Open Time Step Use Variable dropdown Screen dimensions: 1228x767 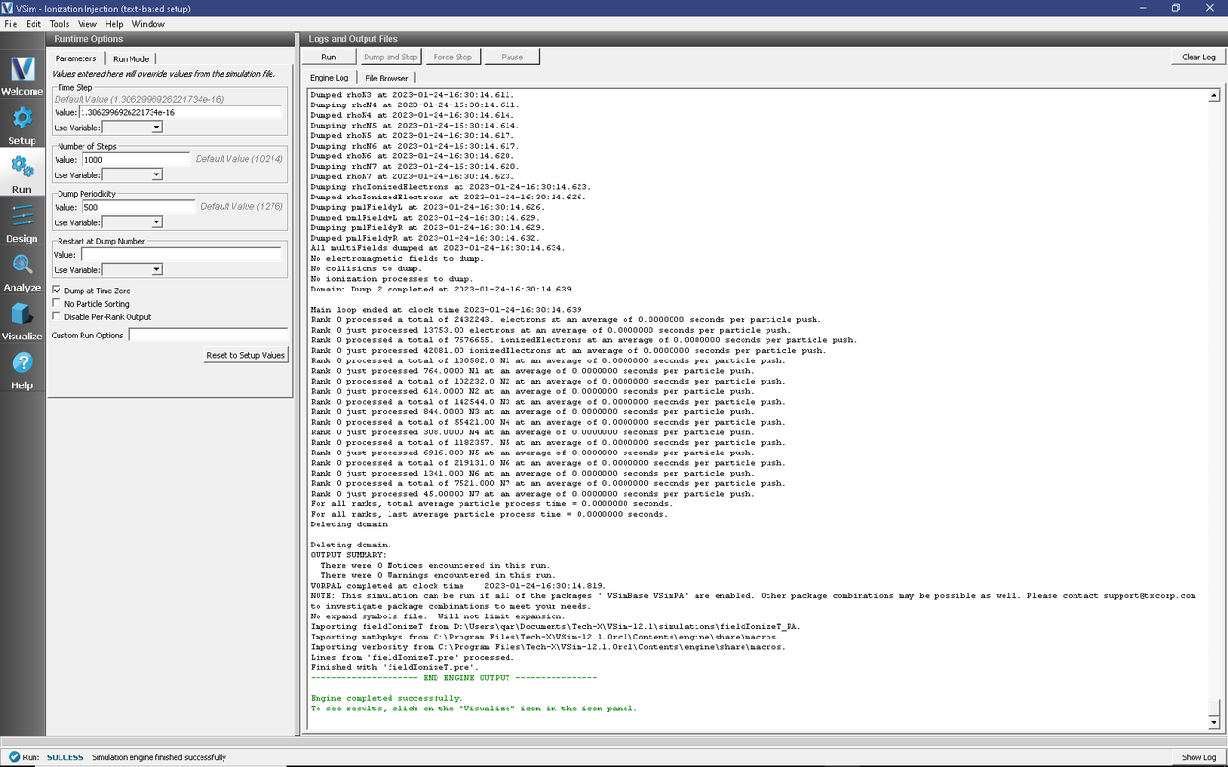click(x=131, y=127)
